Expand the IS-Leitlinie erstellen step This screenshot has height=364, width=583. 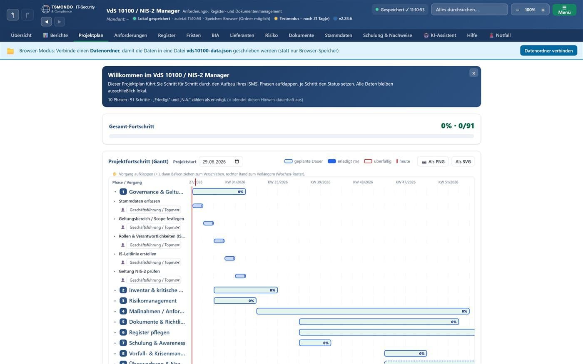tap(115, 254)
